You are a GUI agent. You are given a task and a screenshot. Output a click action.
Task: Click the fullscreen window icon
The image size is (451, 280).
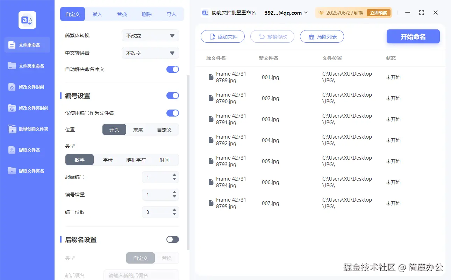pos(422,13)
